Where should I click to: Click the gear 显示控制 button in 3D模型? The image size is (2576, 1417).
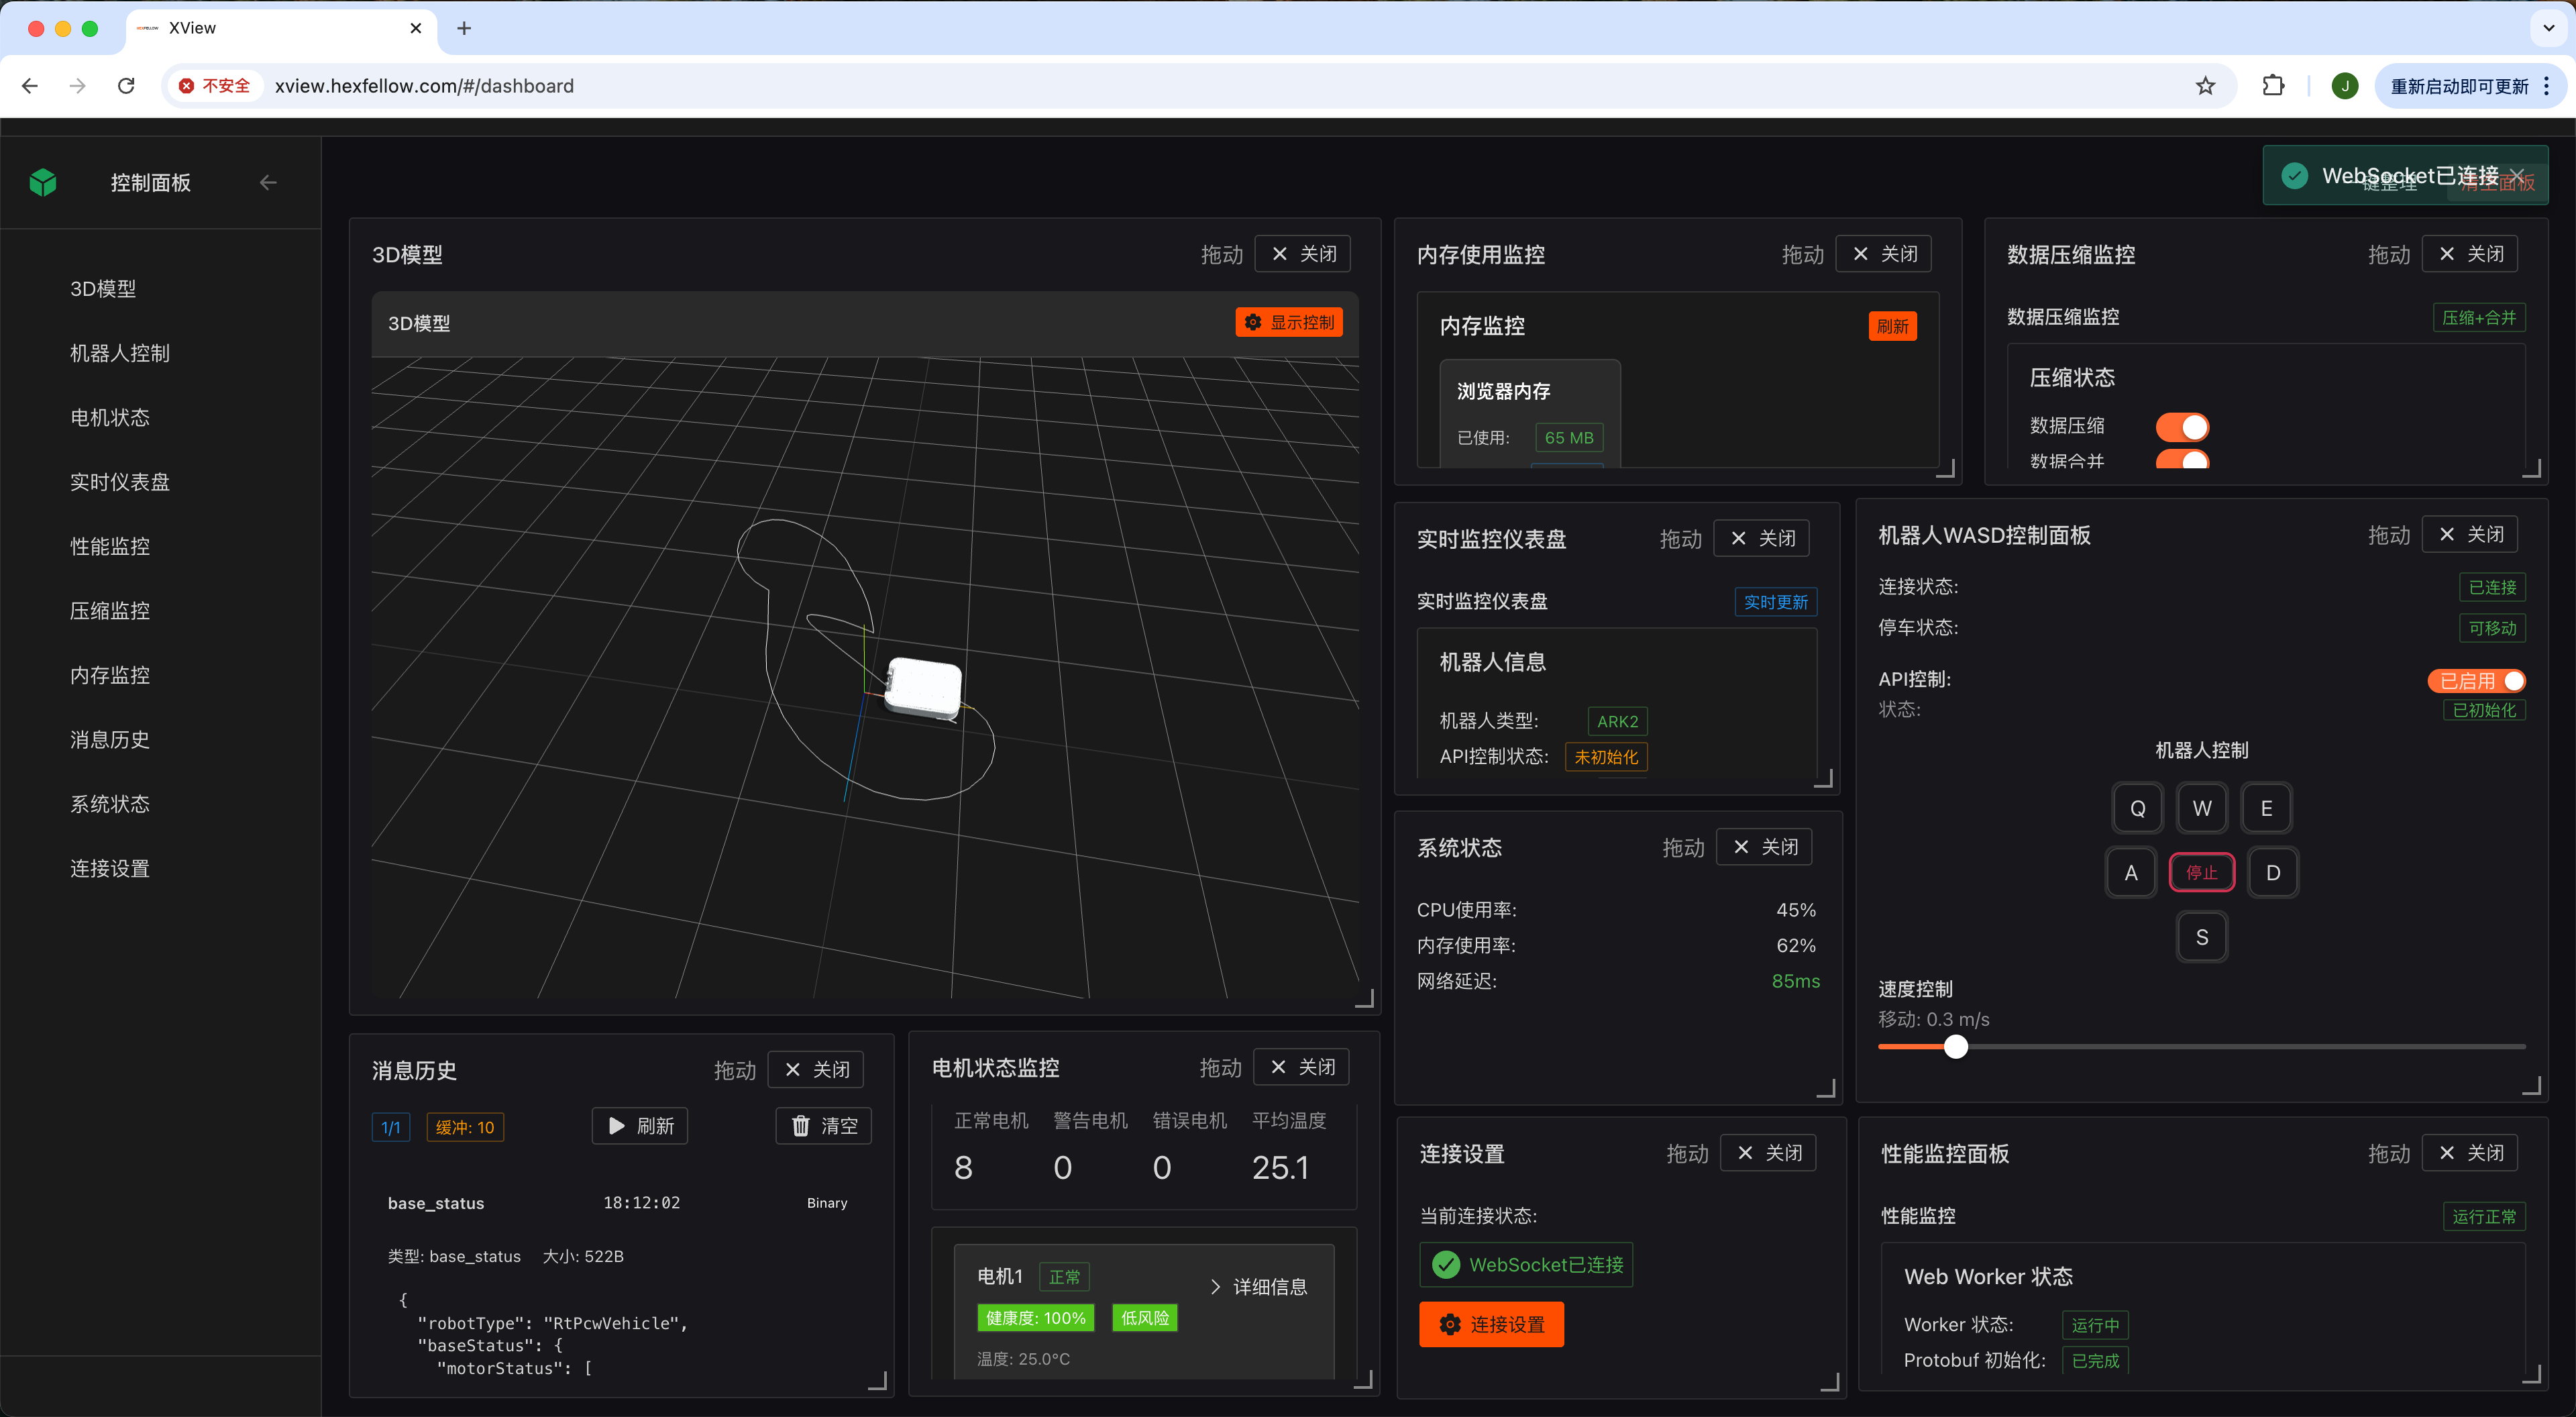(x=1289, y=322)
